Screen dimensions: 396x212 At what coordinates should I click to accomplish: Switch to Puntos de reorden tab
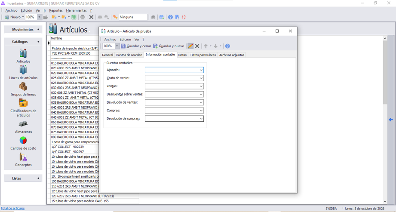(x=129, y=55)
